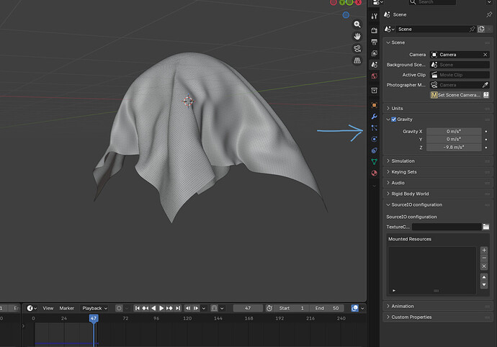Jump to next keyframe
This screenshot has height=347, width=497.
pyautogui.click(x=169, y=308)
